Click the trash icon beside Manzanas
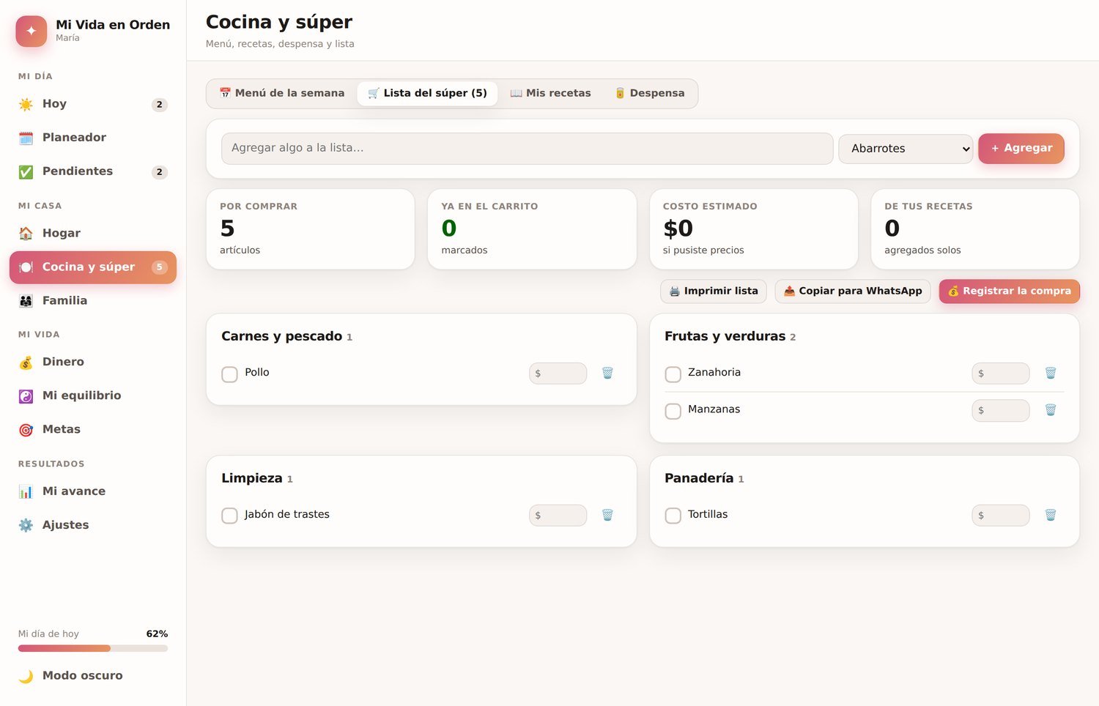Image resolution: width=1099 pixels, height=706 pixels. pos(1050,410)
